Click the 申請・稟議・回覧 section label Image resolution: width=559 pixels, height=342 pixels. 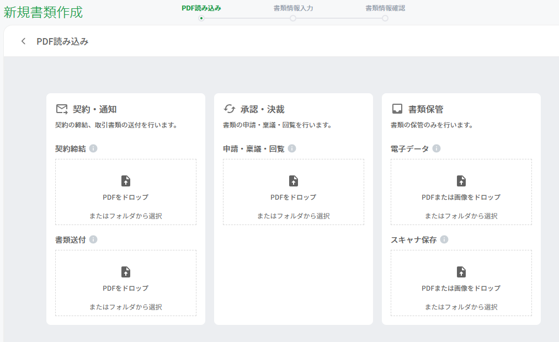pyautogui.click(x=254, y=148)
